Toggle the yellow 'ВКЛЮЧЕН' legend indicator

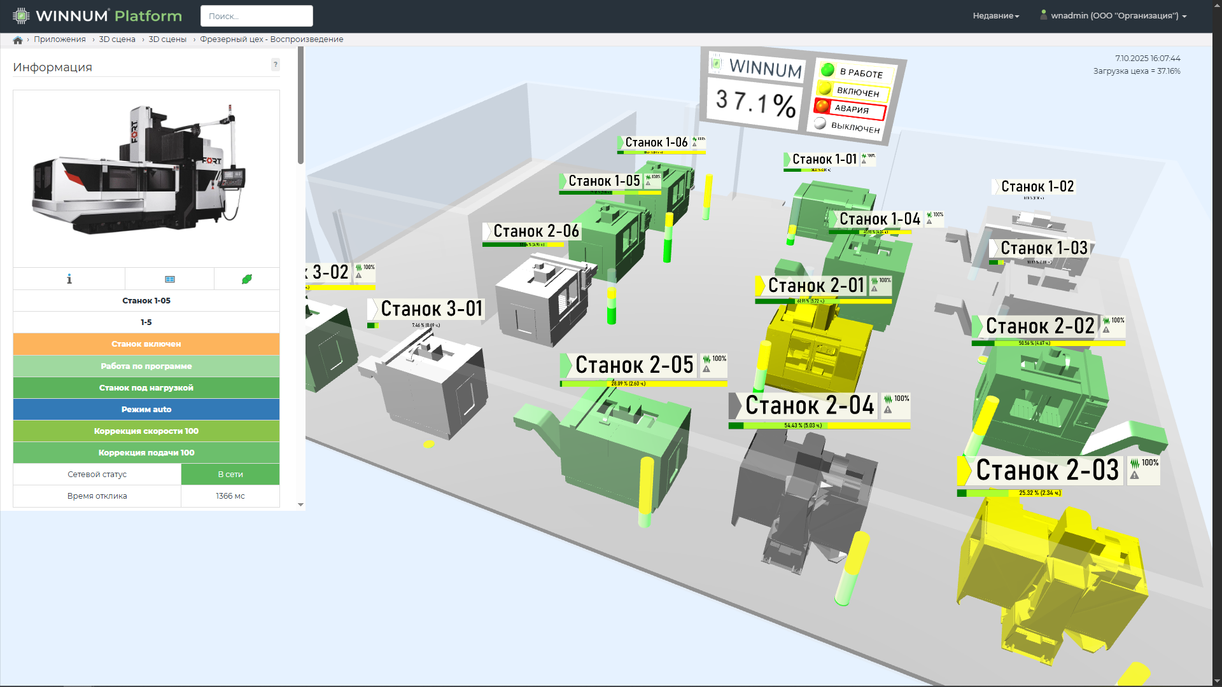tap(824, 88)
